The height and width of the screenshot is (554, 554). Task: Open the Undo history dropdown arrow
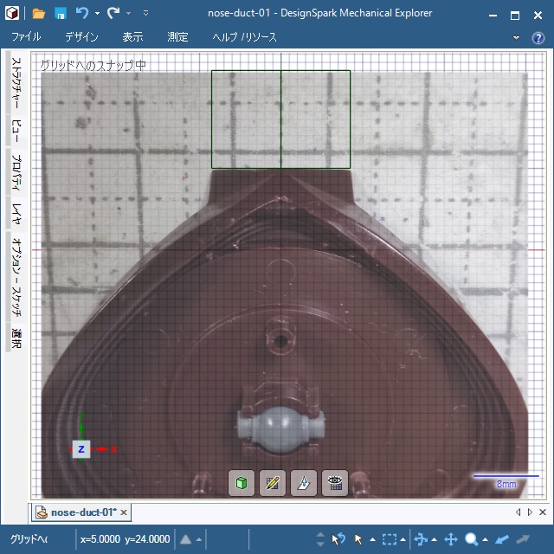pyautogui.click(x=97, y=14)
